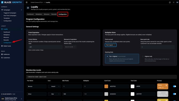Open the Silver text color swatch
Image resolution: width=179 pixels, height=101 pixels.
click(133, 94)
